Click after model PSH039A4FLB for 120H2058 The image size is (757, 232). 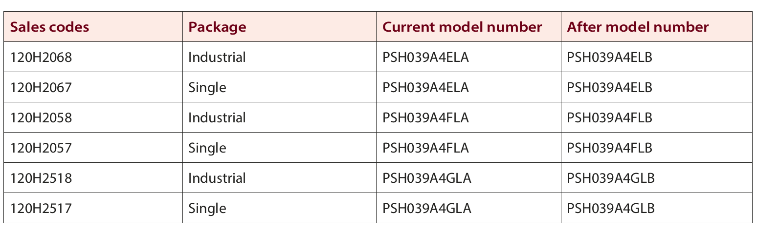click(x=609, y=118)
